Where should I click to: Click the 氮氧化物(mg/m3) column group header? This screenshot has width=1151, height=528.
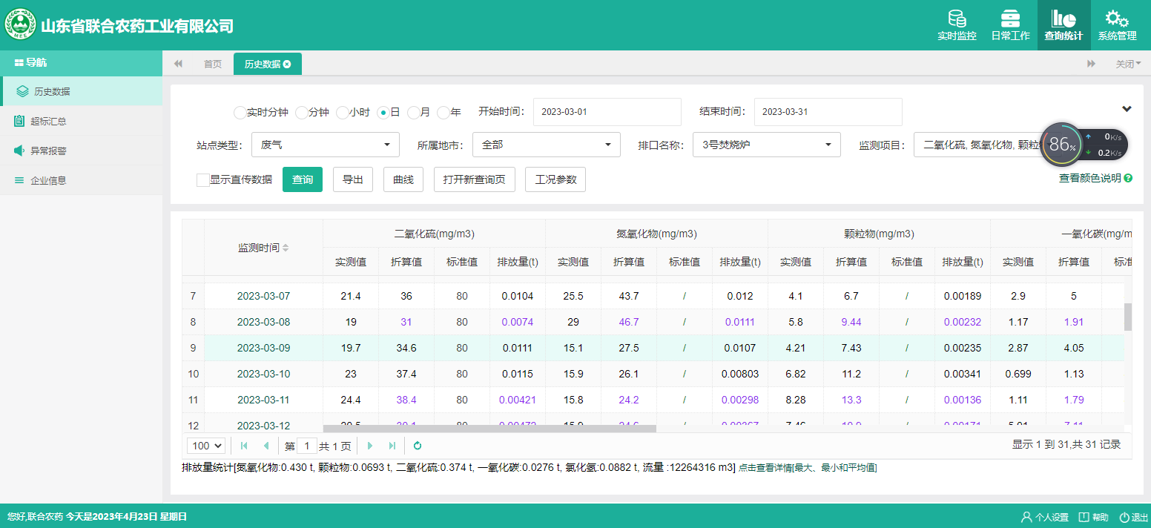[x=656, y=234]
